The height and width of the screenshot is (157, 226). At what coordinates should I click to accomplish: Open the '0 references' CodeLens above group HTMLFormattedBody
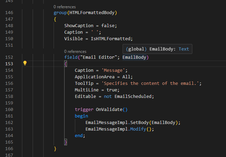point(65,7)
